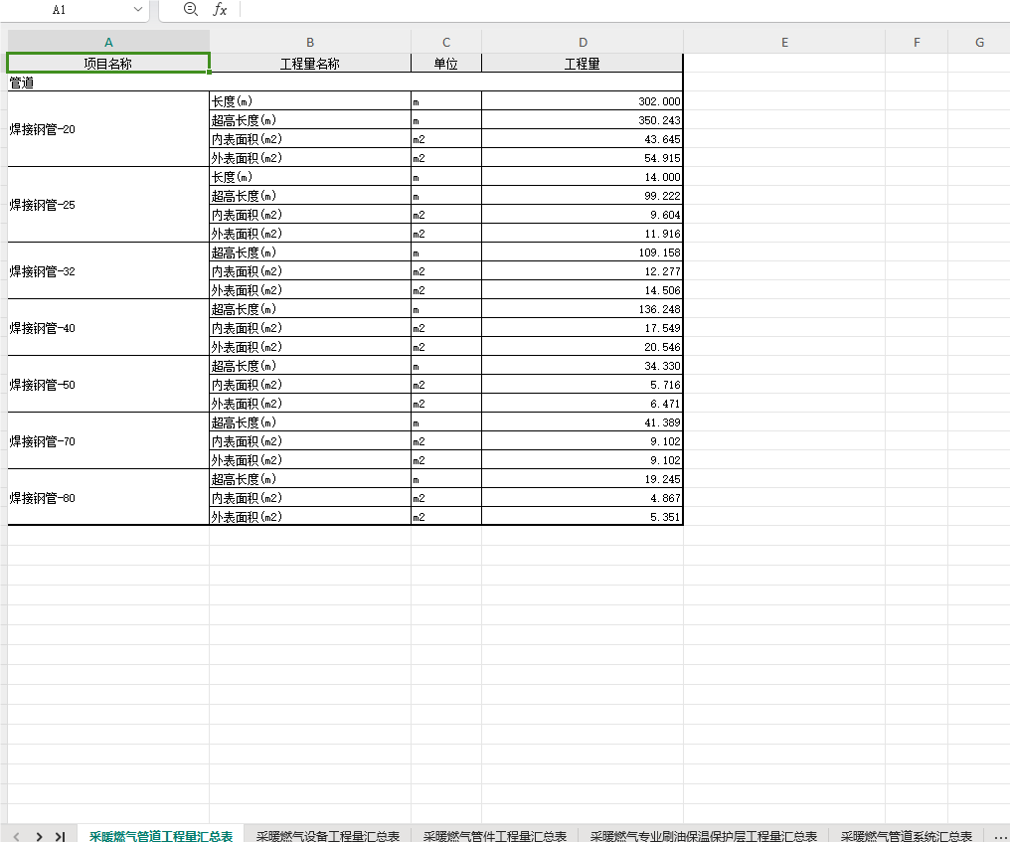Click the cell with value 109.158
The width and height of the screenshot is (1010, 842).
(x=583, y=253)
